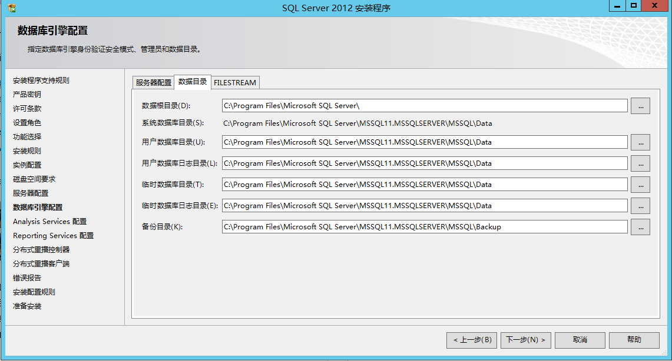Select the 数据库引擎配置 step in sidebar
This screenshot has height=361, width=672.
click(x=38, y=208)
